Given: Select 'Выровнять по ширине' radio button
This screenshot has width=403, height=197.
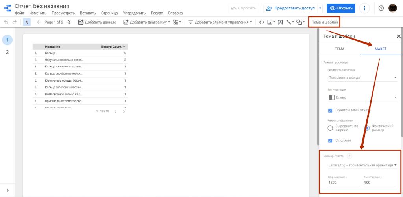Looking at the screenshot, I should [x=331, y=128].
